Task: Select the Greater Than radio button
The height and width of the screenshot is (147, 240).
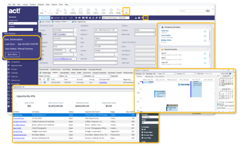Action: point(142,135)
